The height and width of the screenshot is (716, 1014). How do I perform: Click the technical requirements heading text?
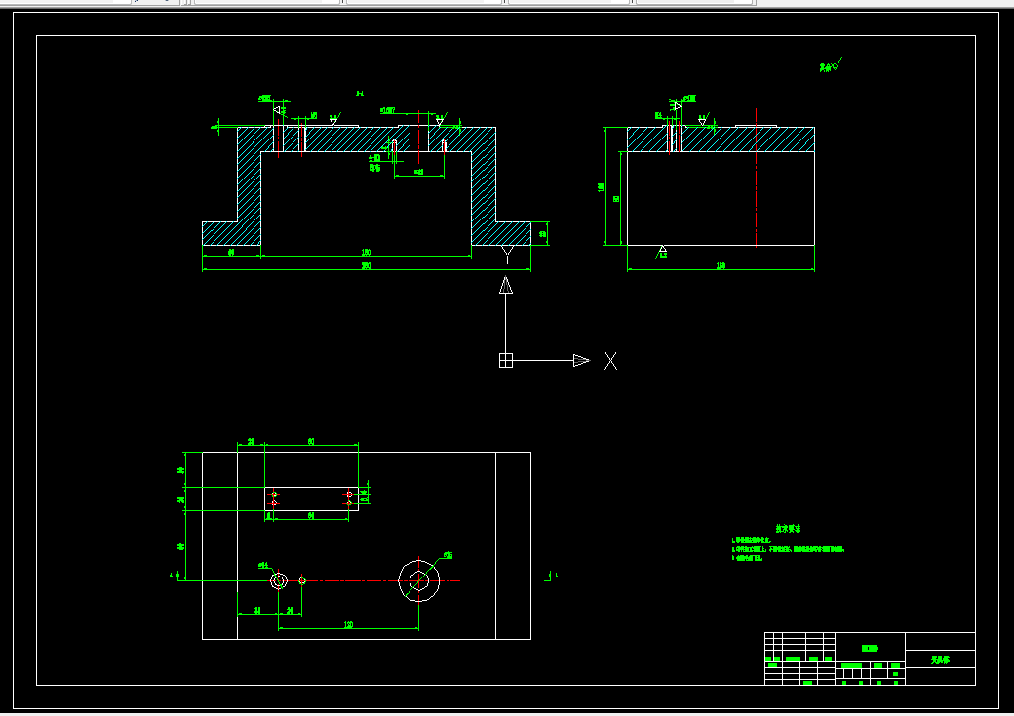[789, 529]
